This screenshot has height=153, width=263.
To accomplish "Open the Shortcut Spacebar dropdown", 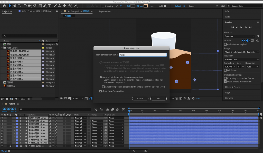I will (x=239, y=36).
